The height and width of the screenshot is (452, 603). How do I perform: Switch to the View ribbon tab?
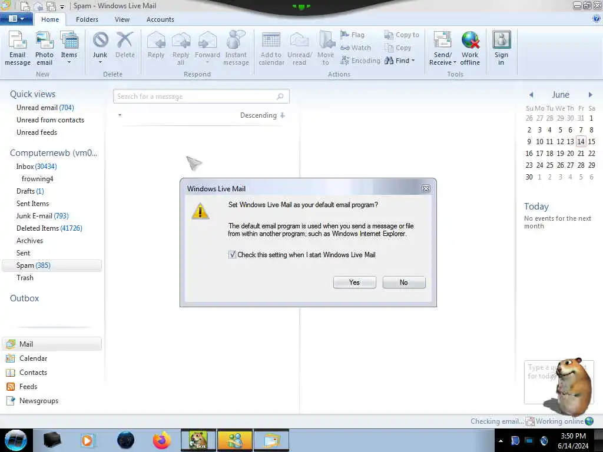122,19
